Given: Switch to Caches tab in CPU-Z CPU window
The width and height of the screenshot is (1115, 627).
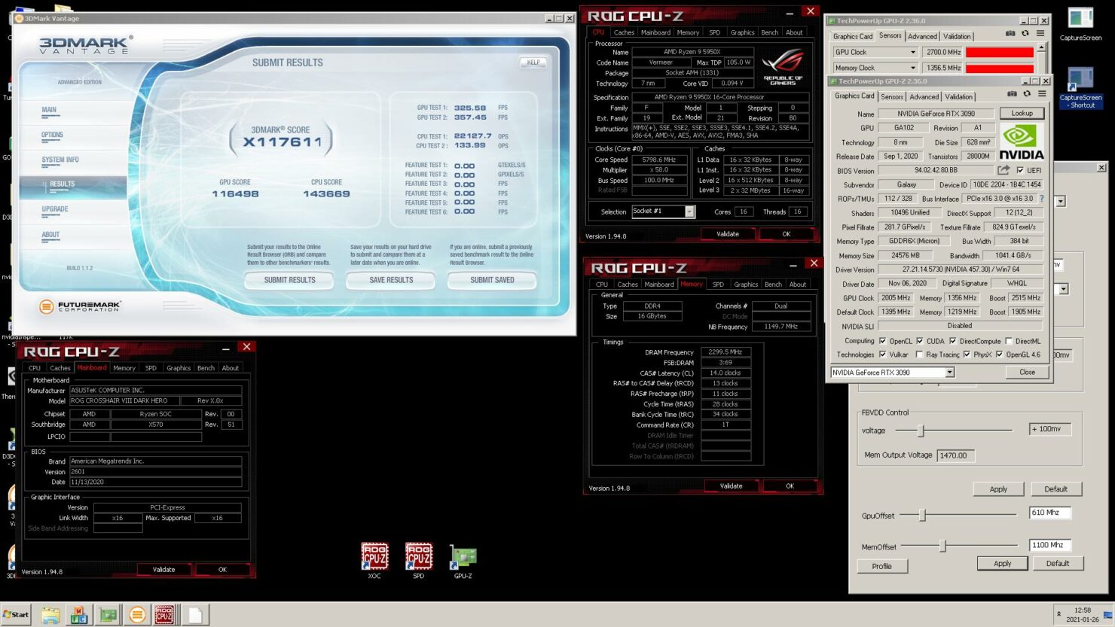Looking at the screenshot, I should 624,32.
